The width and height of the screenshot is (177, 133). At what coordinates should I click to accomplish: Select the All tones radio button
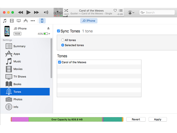[x=63, y=40]
